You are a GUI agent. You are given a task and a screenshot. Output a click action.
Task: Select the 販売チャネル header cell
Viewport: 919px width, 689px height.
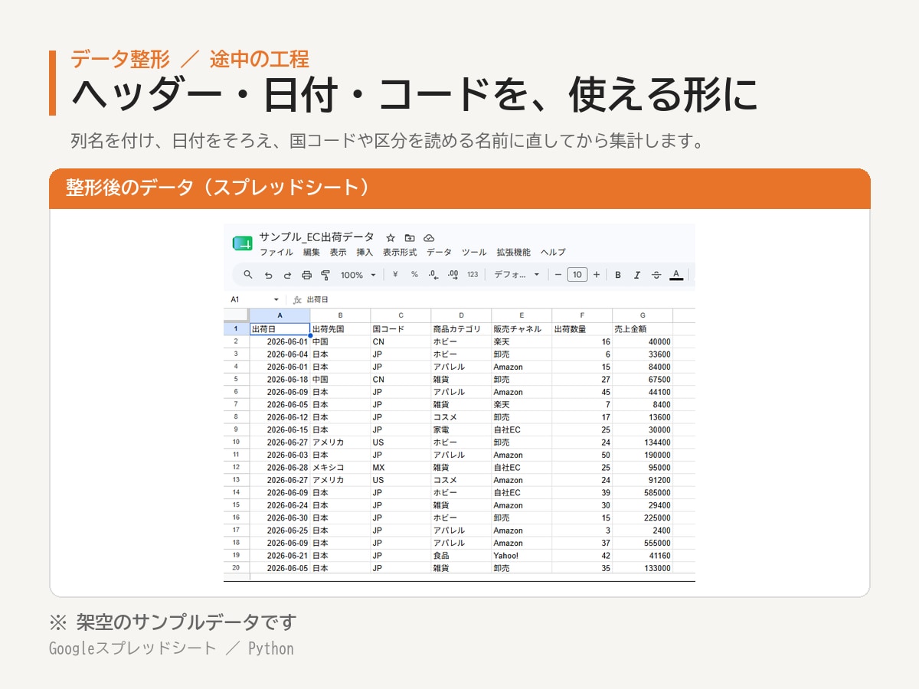click(522, 329)
